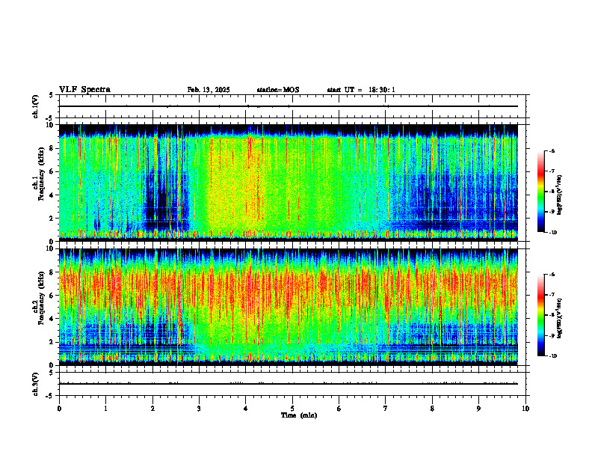
Task: Click the "station=MOS" header label
Action: click(x=278, y=90)
